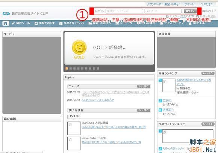The height and width of the screenshot is (153, 218).
Task: Focus the パスワード input field
Action: click(x=163, y=11)
